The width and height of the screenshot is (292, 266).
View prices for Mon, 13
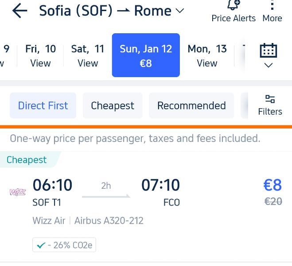tap(207, 55)
